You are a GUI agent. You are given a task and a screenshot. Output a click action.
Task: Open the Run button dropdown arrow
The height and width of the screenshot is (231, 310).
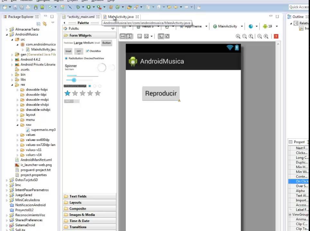pos(94,7)
